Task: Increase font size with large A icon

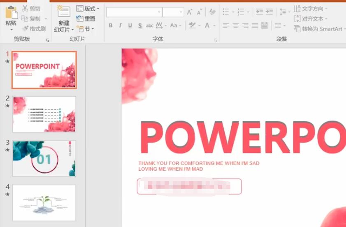Action: [189, 12]
